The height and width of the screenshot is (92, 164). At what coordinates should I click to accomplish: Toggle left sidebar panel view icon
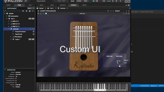[x=94, y=1]
